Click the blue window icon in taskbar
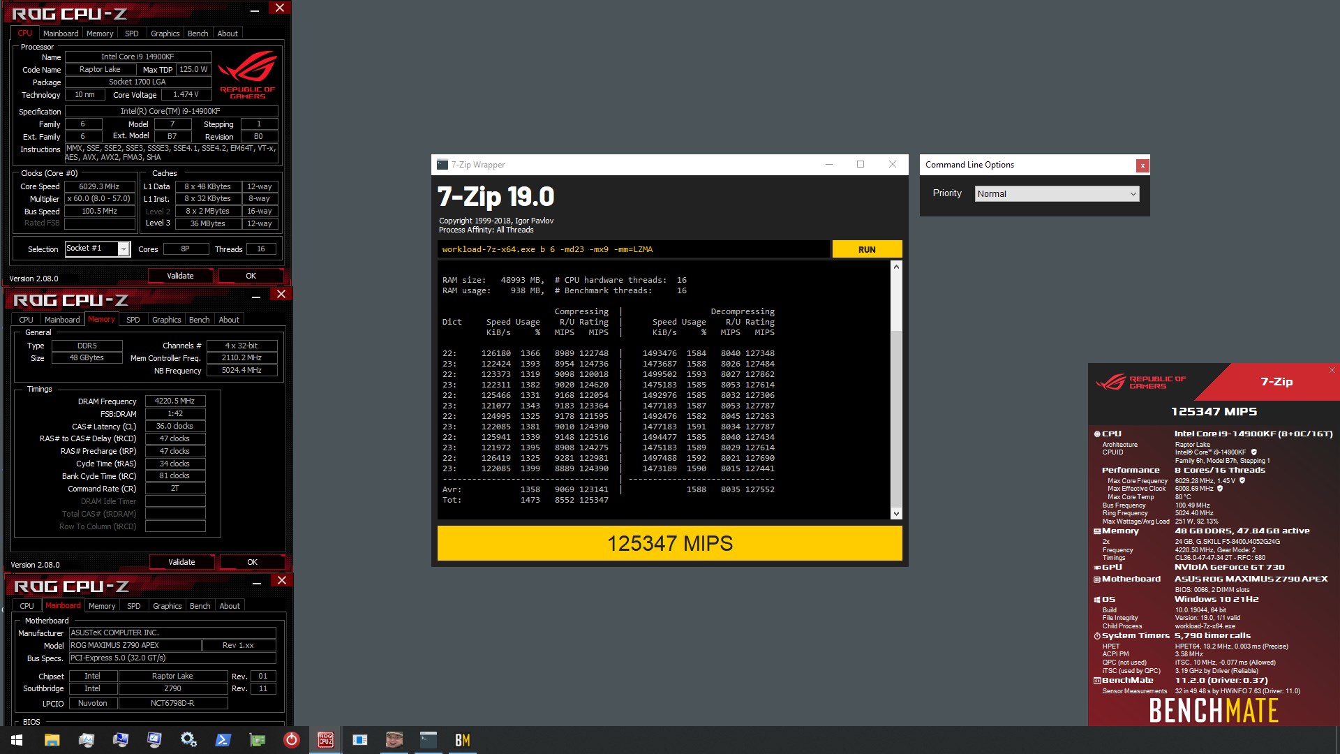 [x=359, y=740]
